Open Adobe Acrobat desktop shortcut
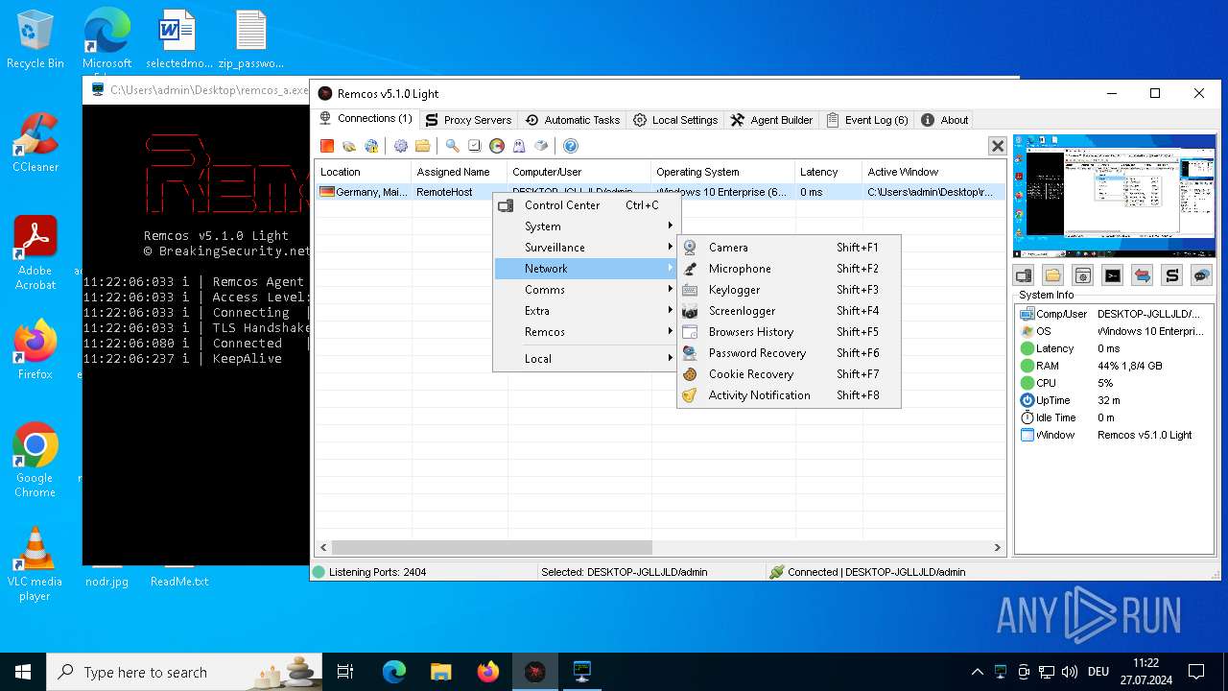The height and width of the screenshot is (691, 1228). tap(35, 252)
